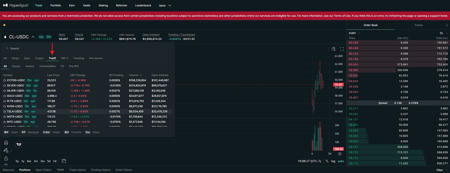The width and height of the screenshot is (450, 173).
Task: Open the Filter dropdown
Action: [x=442, y=170]
